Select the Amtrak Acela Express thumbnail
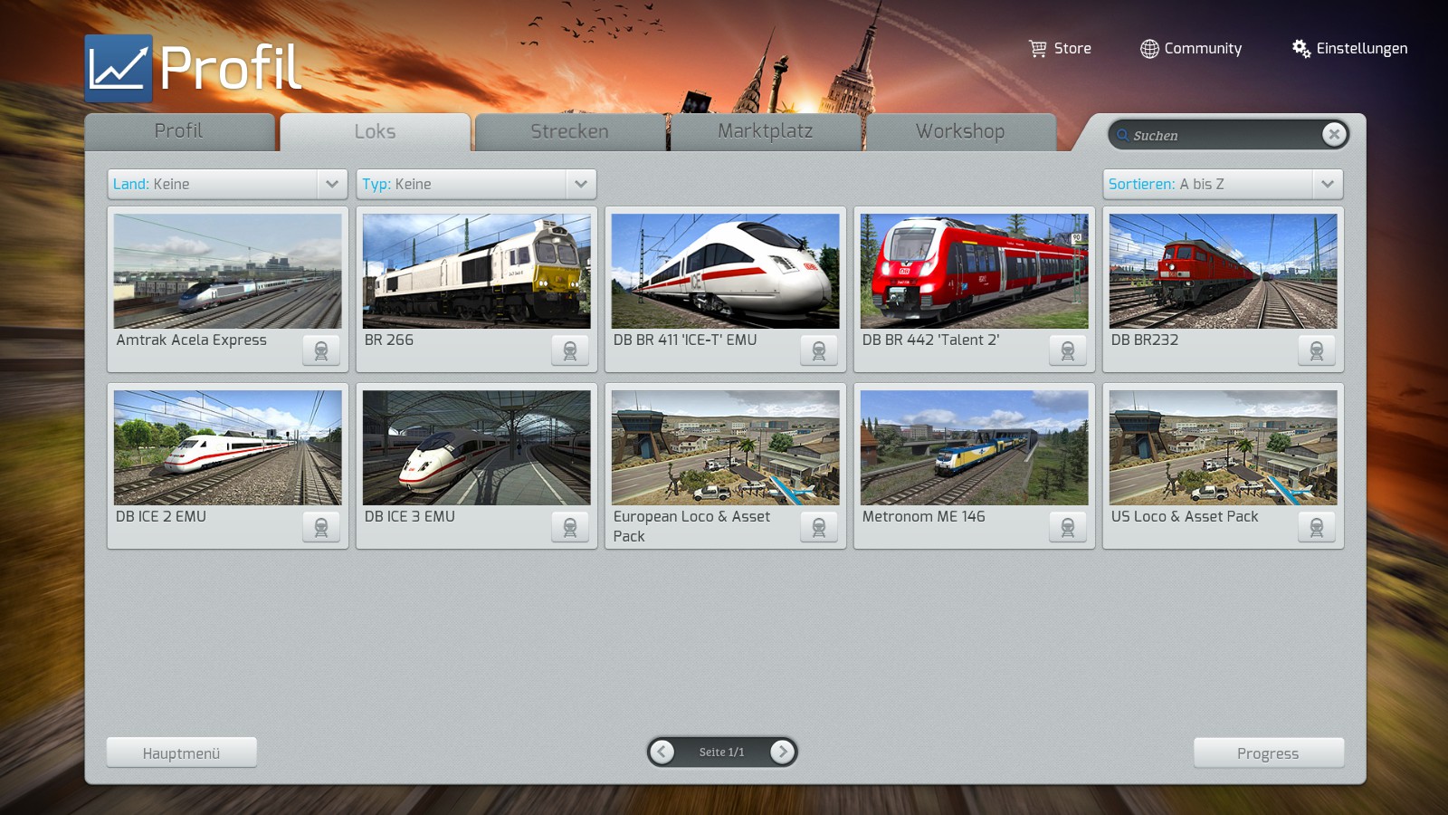This screenshot has height=815, width=1448. (x=228, y=271)
